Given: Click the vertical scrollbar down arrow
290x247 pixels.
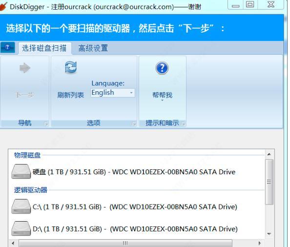Looking at the screenshot, I should [x=269, y=234].
